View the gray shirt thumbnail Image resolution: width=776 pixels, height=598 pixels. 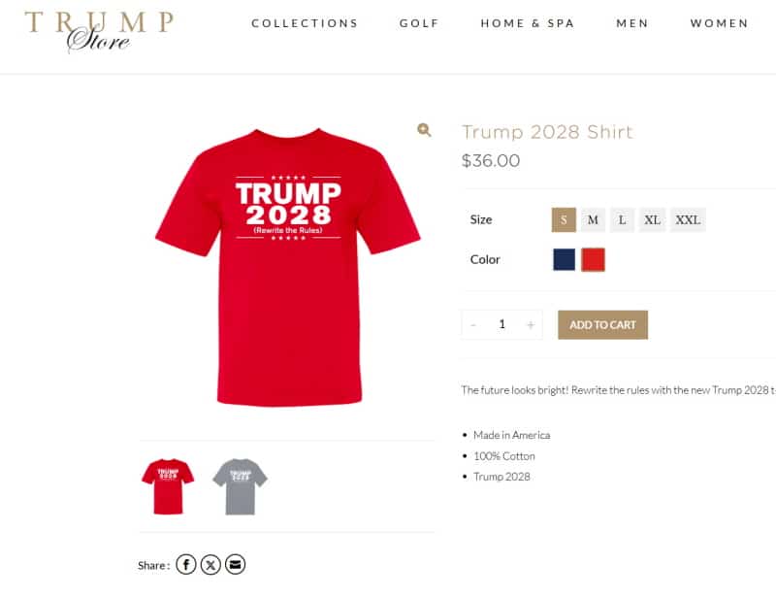(x=240, y=486)
